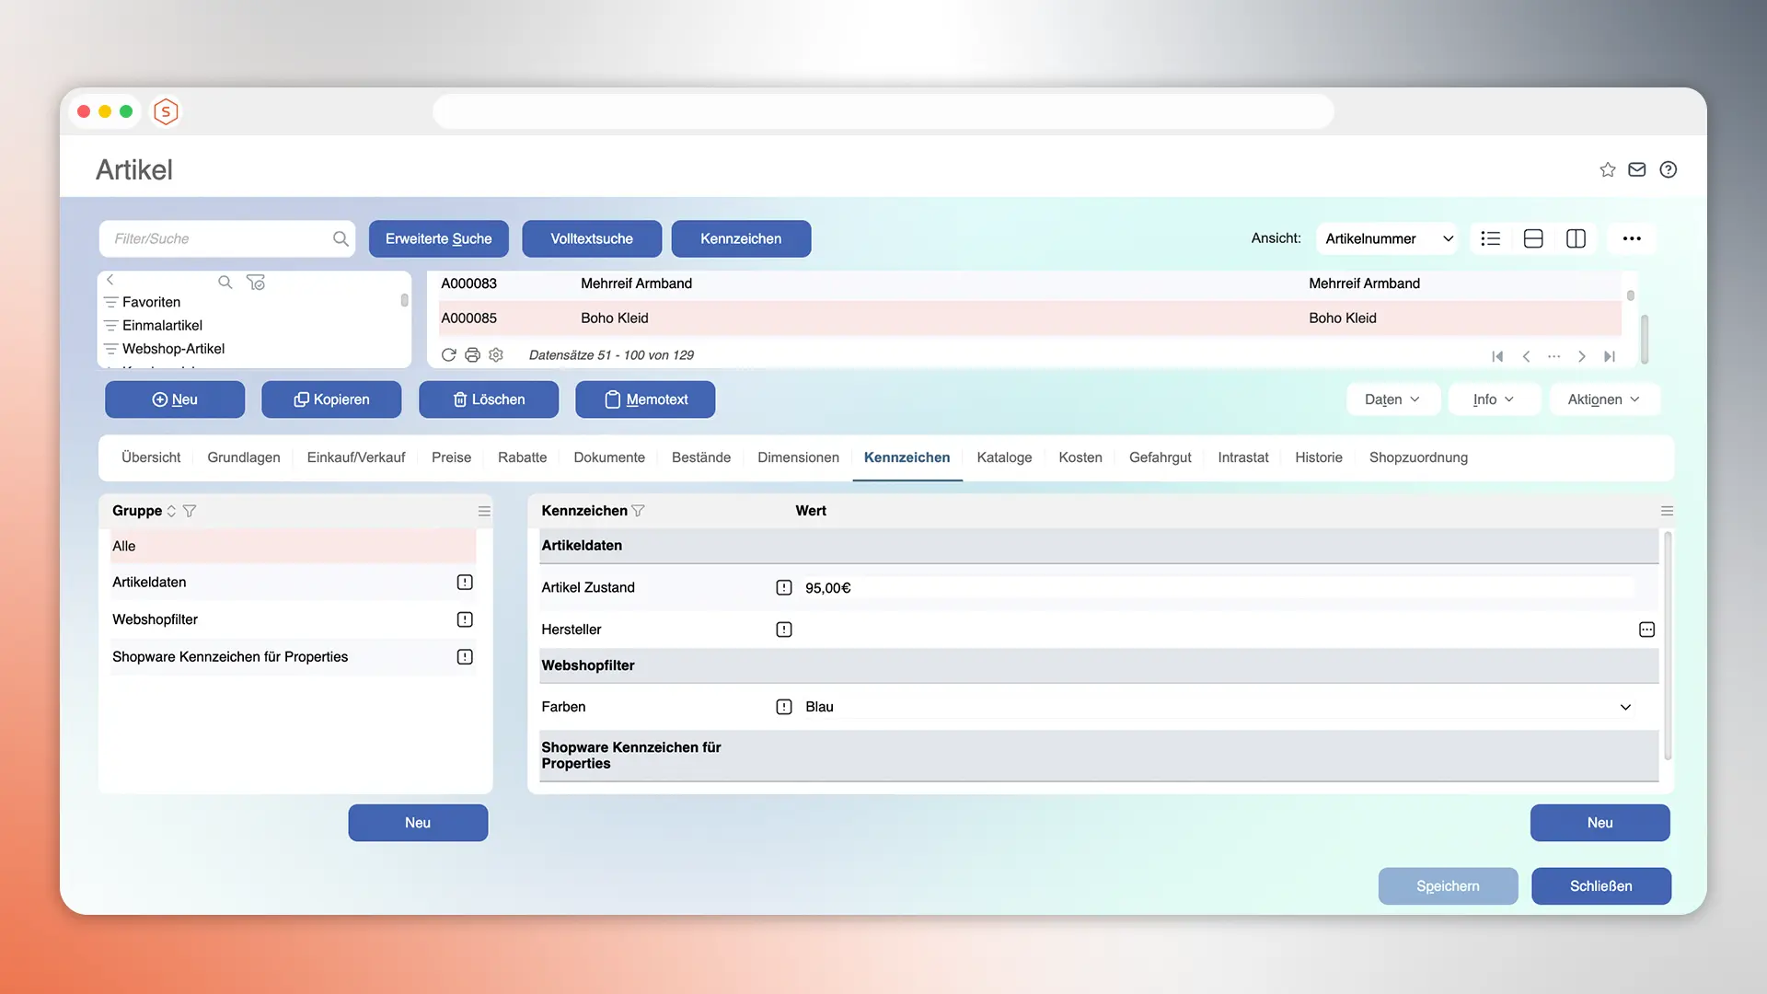Open the mail envelope icon
This screenshot has height=994, width=1767.
pyautogui.click(x=1637, y=169)
